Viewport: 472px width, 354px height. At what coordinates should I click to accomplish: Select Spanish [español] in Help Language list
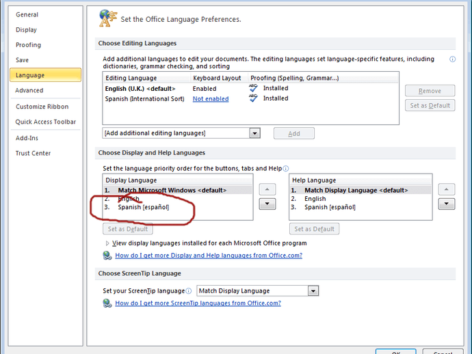360,207
